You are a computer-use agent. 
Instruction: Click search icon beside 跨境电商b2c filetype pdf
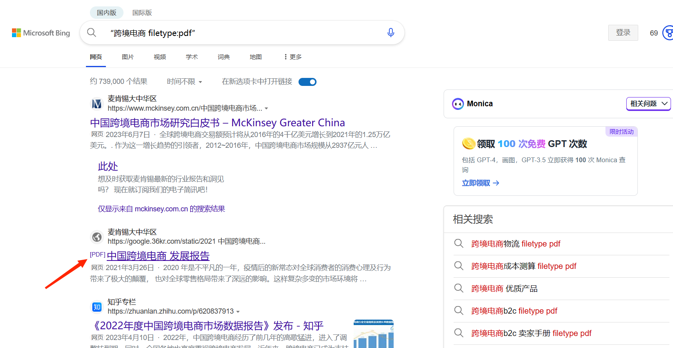pos(459,310)
